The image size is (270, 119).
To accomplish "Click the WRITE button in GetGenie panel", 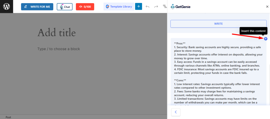I will 218,24.
